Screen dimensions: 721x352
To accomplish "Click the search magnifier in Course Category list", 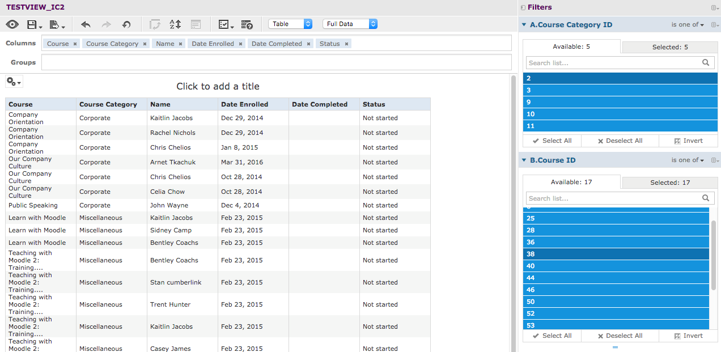I will pyautogui.click(x=706, y=63).
